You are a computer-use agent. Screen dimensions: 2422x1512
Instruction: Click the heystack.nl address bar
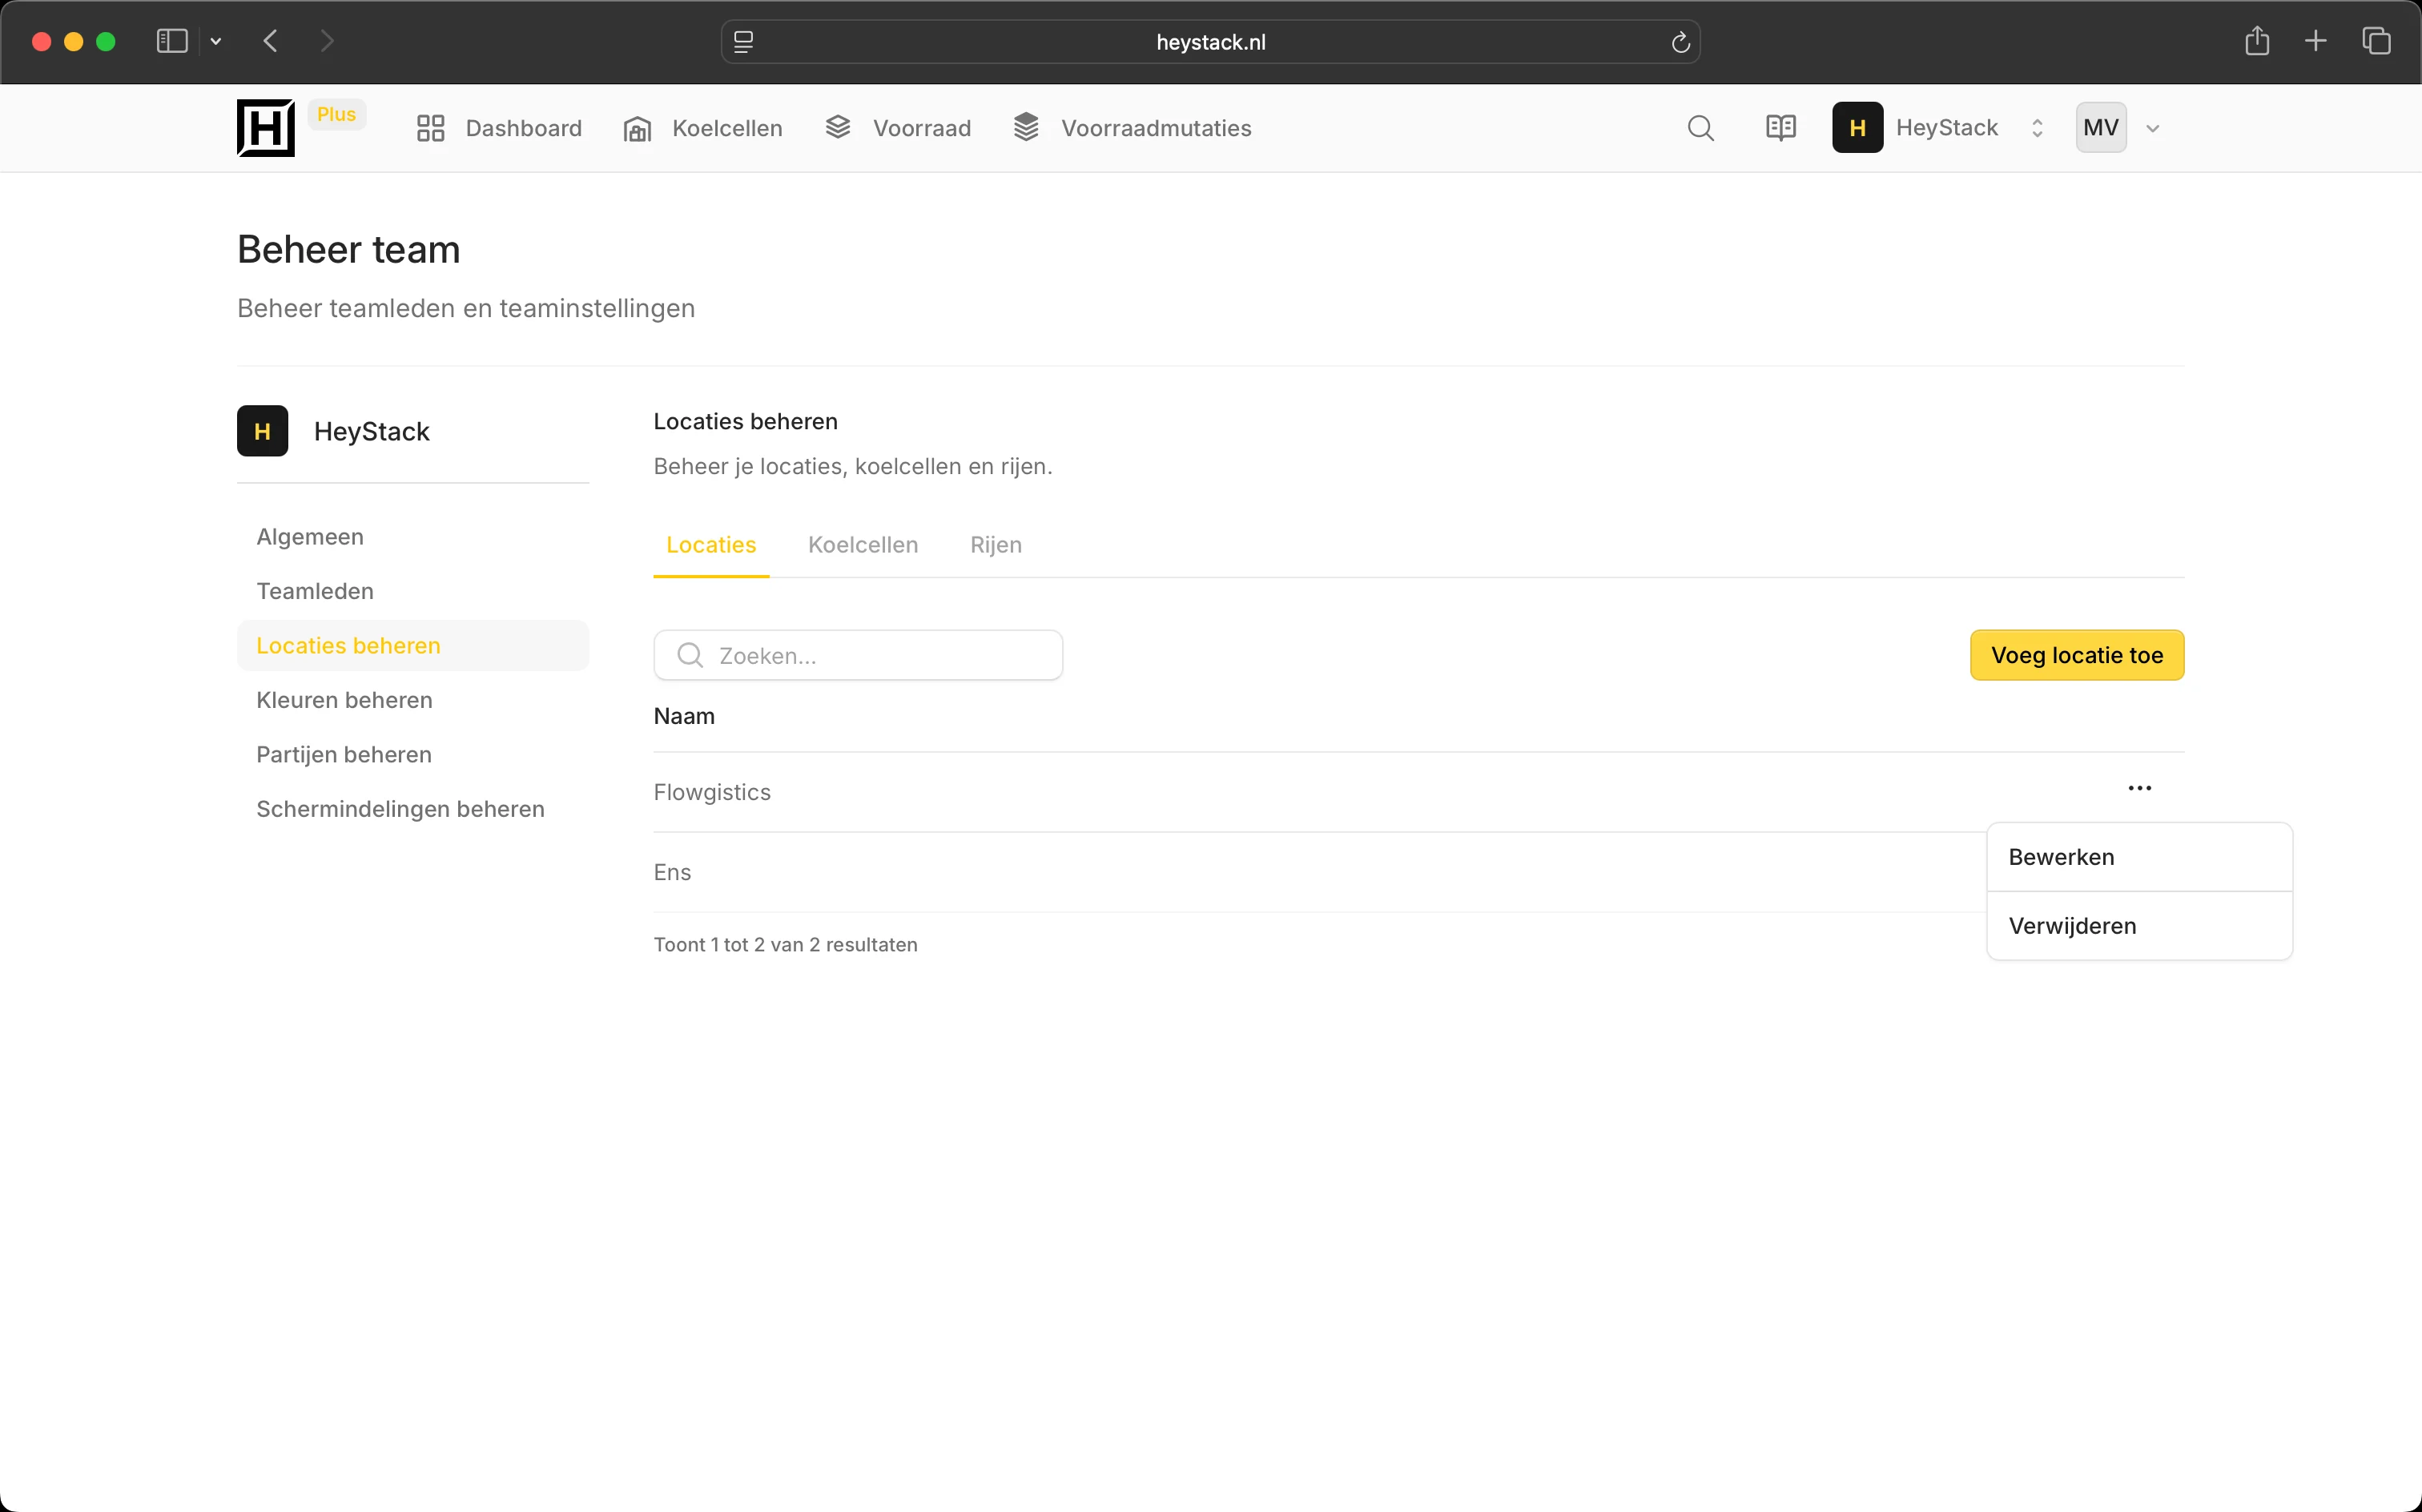(x=1210, y=42)
